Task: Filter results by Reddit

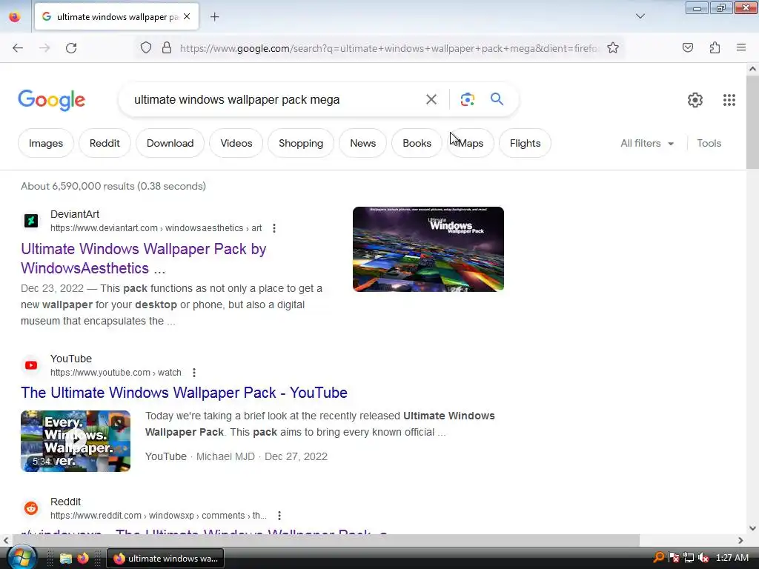Action: (x=105, y=143)
